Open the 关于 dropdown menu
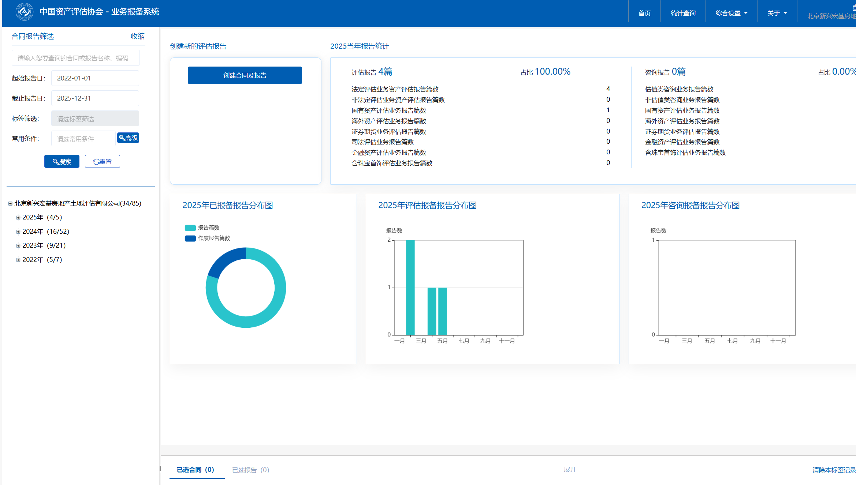This screenshot has width=856, height=485. [x=777, y=13]
